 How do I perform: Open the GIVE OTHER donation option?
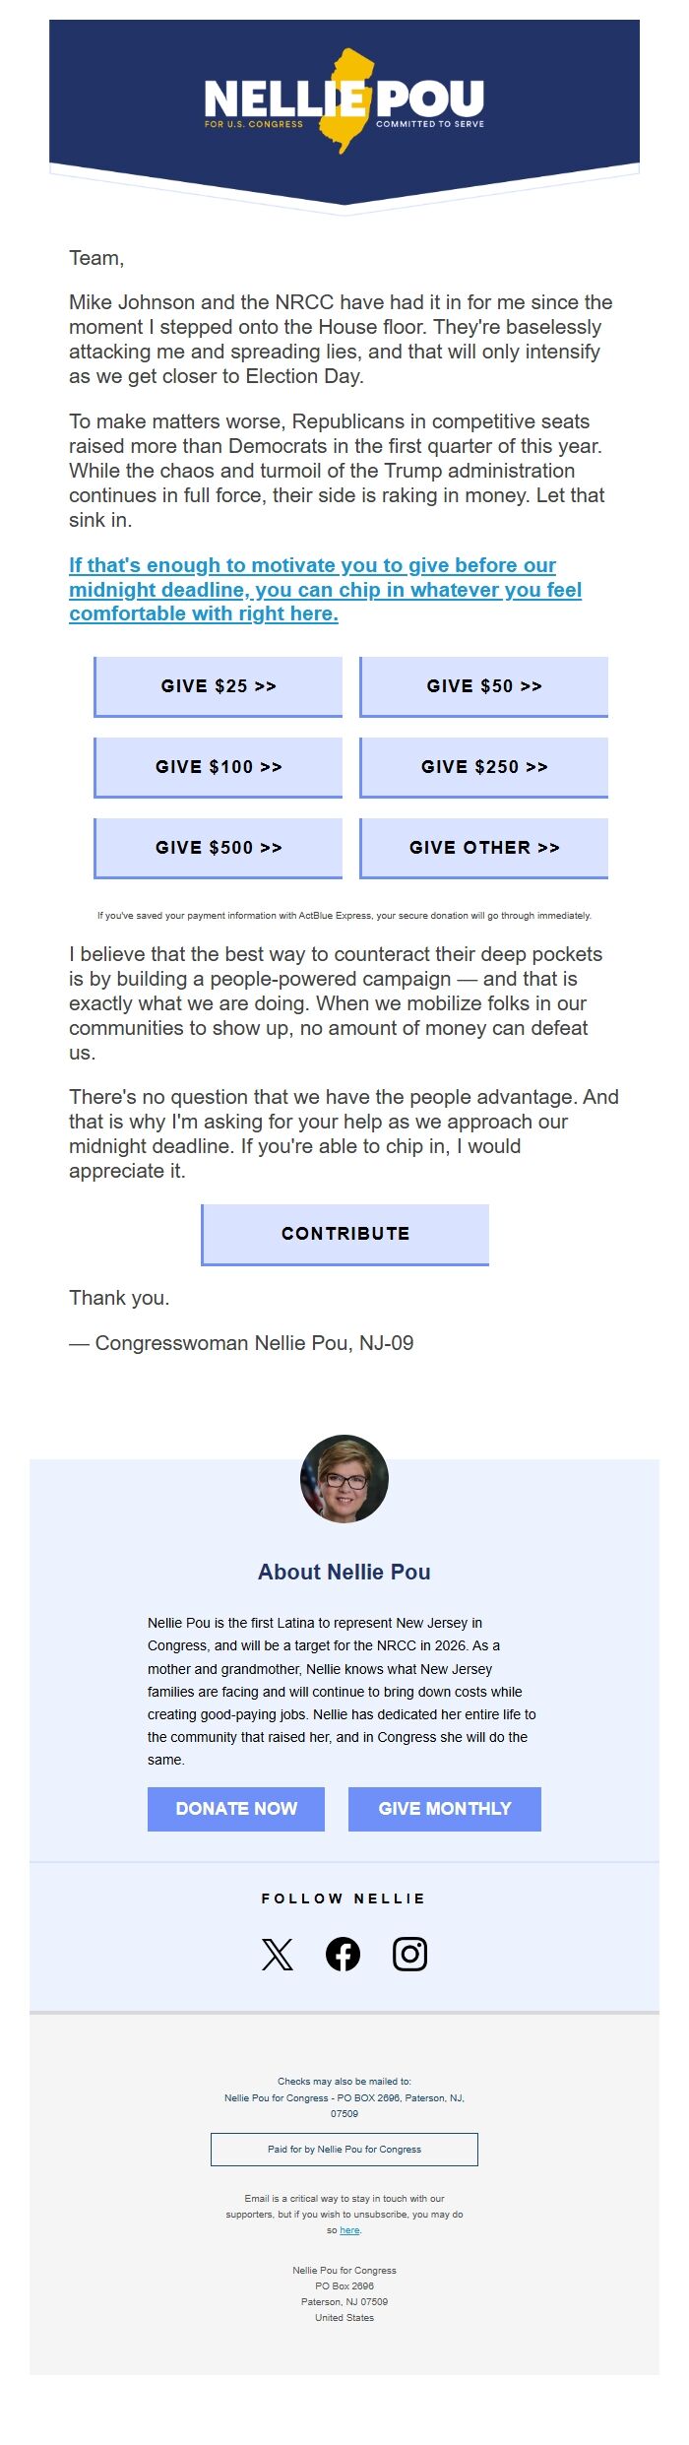[484, 847]
